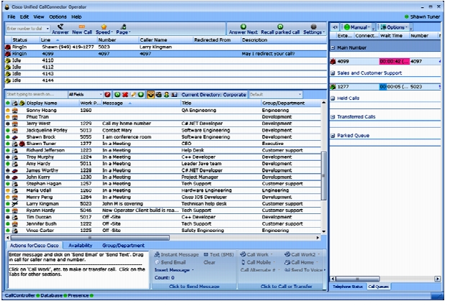This screenshot has width=450, height=306.
Task: Click directory vertical scrollbar down arrow
Action: click(324, 231)
